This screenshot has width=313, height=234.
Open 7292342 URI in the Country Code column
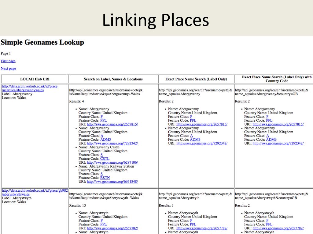[278, 143]
